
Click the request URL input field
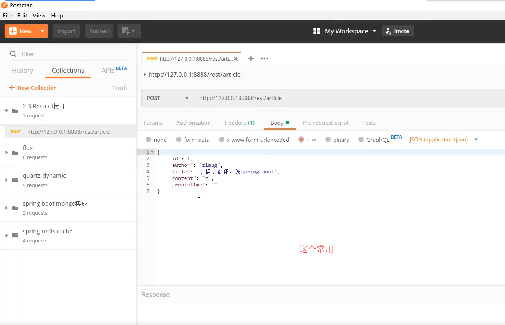coord(350,98)
